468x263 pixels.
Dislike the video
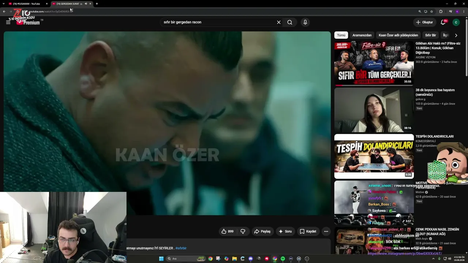243,231
